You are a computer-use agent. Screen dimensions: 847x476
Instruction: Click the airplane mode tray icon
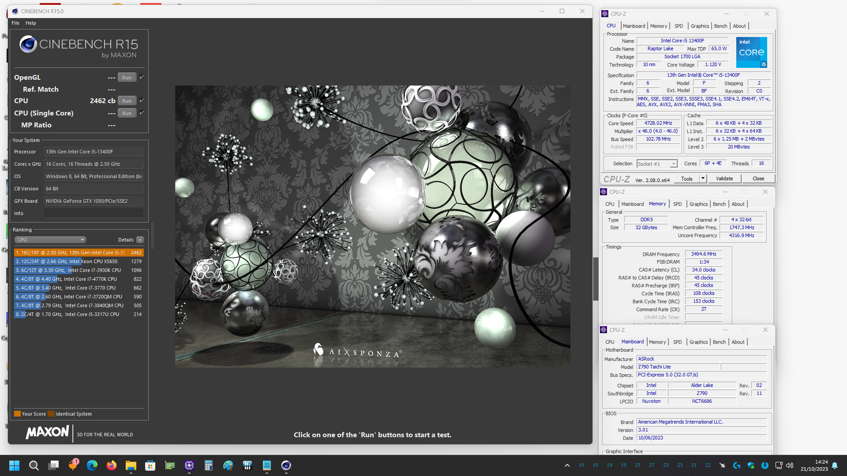click(723, 465)
